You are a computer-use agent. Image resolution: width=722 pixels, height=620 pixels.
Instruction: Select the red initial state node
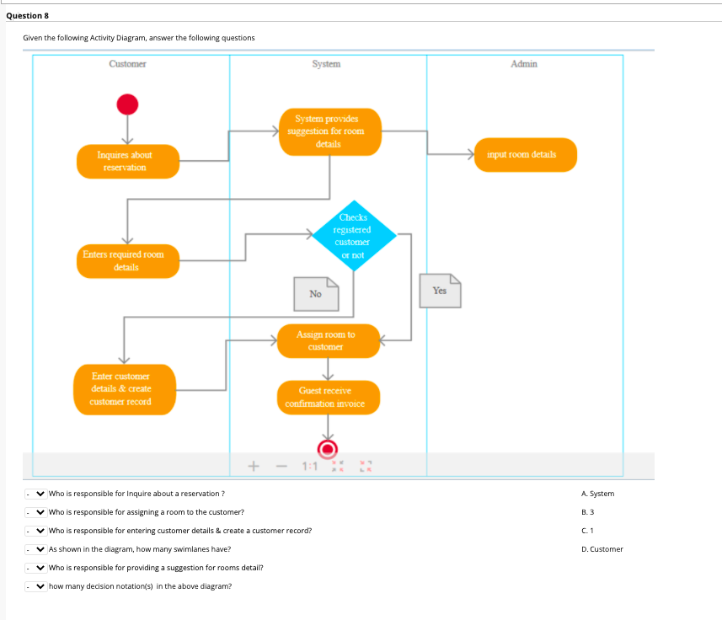[x=127, y=104]
